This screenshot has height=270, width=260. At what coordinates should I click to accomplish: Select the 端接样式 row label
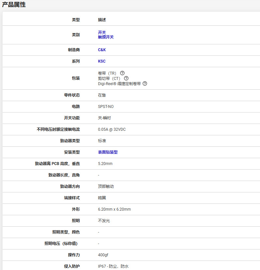click(72, 198)
